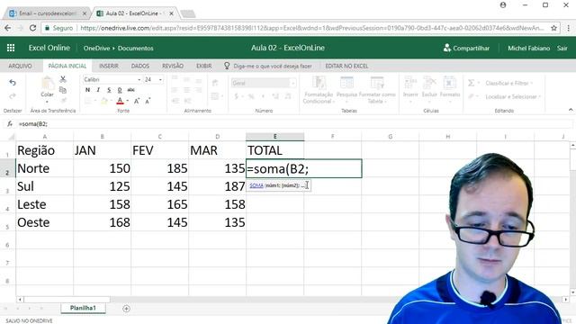This screenshot has width=576, height=324.
Task: Click the browser back arrow
Action: (8, 28)
